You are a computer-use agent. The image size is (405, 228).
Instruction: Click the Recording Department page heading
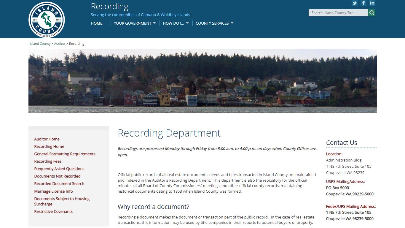point(169,133)
